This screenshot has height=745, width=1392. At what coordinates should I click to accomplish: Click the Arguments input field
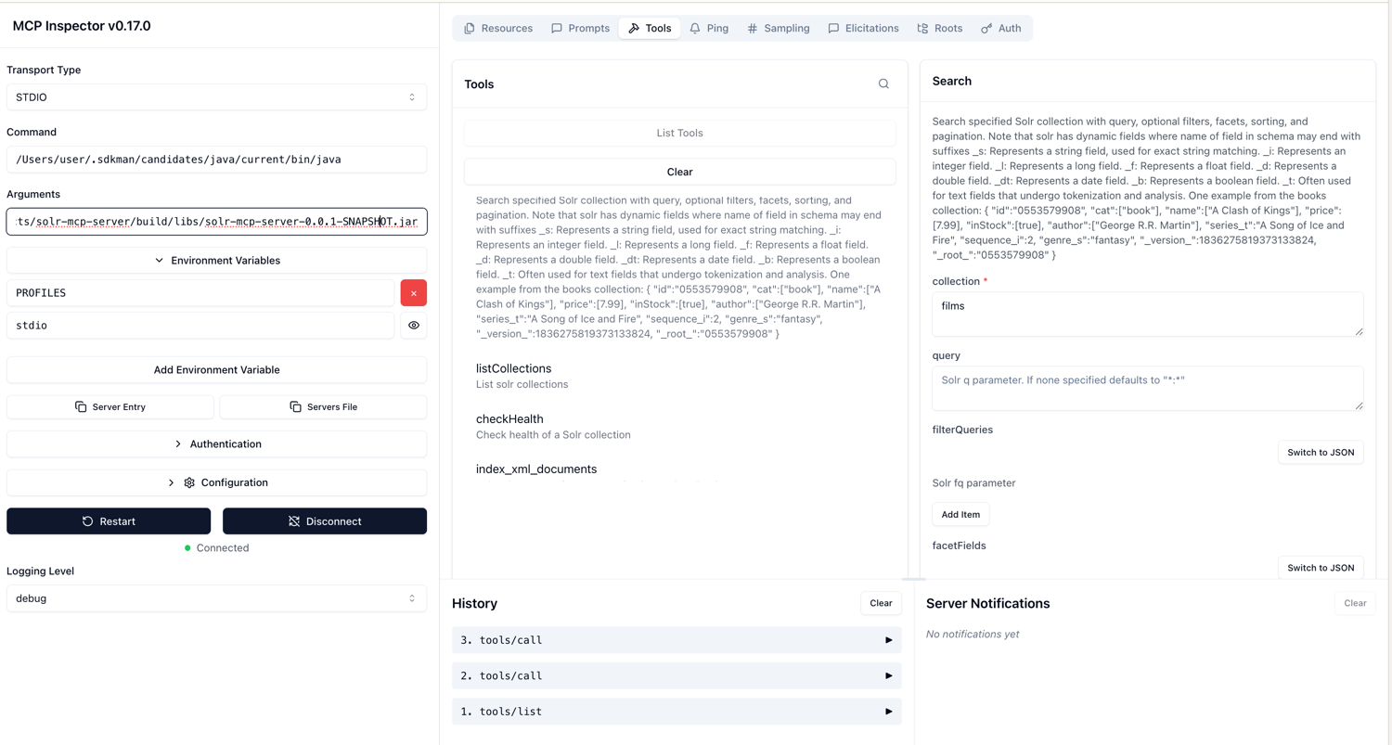216,222
